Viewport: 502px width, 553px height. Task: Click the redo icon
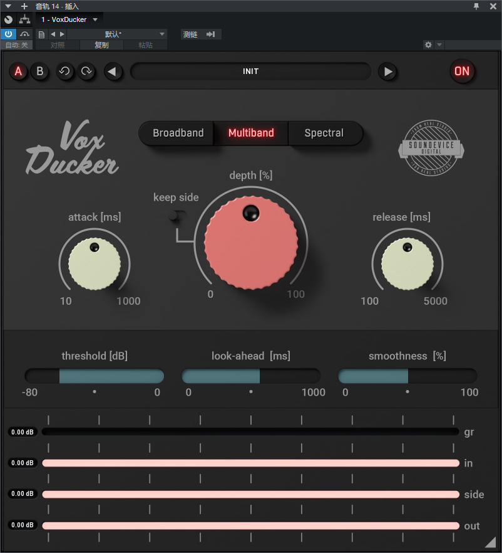pos(86,71)
